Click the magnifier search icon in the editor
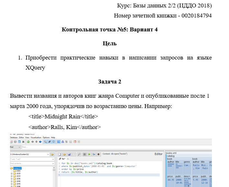The image size is (229, 187). [x=79, y=154]
